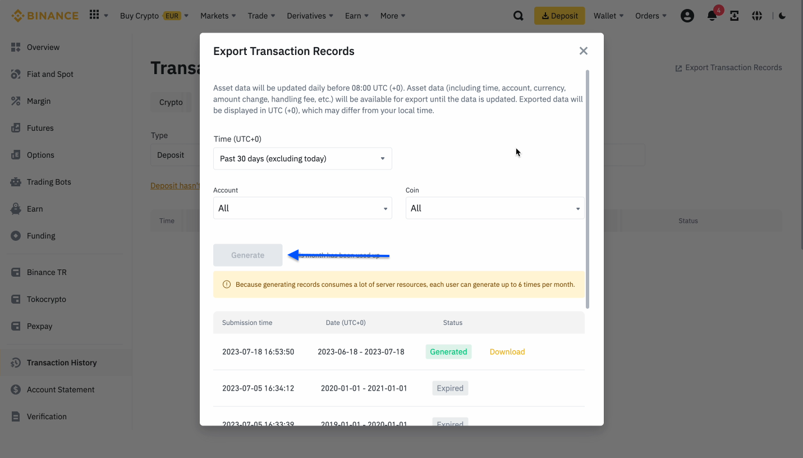Click Export Transaction Records link on page
803x458 pixels.
(733, 67)
